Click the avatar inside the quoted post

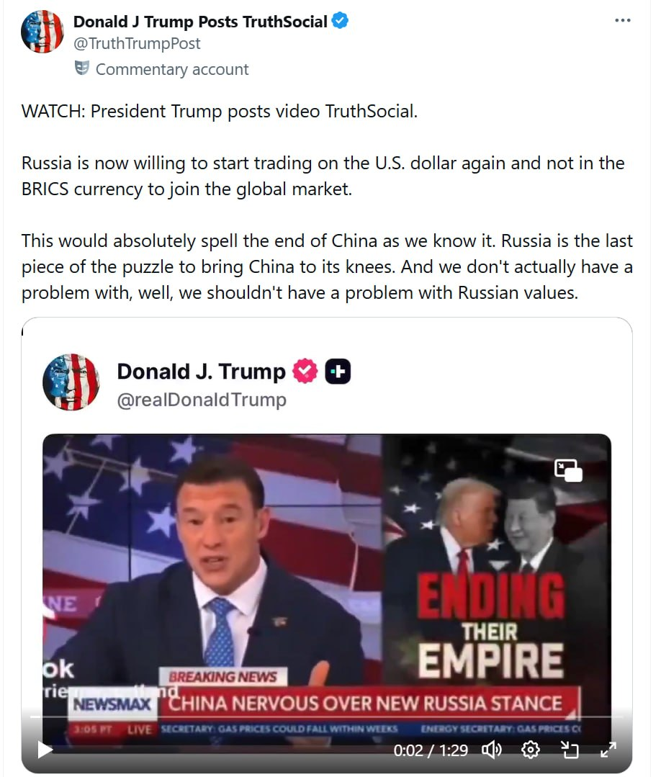coord(71,382)
